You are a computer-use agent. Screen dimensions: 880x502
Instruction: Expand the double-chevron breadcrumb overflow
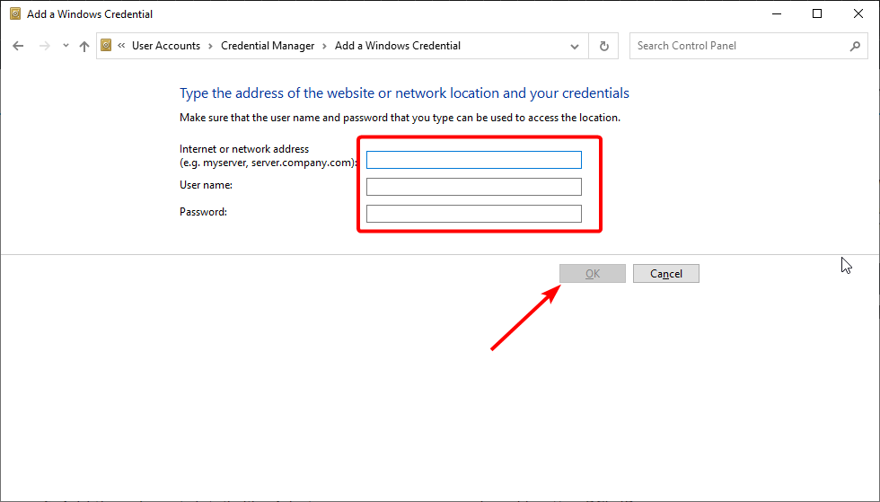click(x=121, y=46)
